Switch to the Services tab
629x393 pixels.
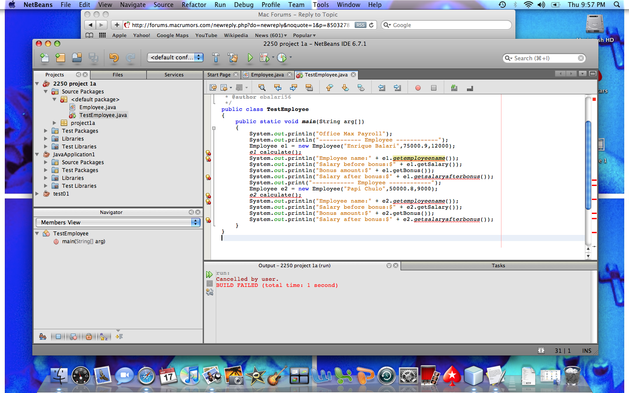[174, 75]
